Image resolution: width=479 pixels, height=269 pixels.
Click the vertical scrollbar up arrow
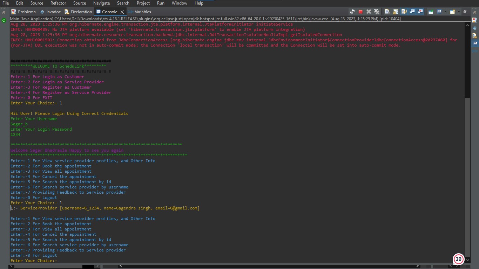[467, 25]
